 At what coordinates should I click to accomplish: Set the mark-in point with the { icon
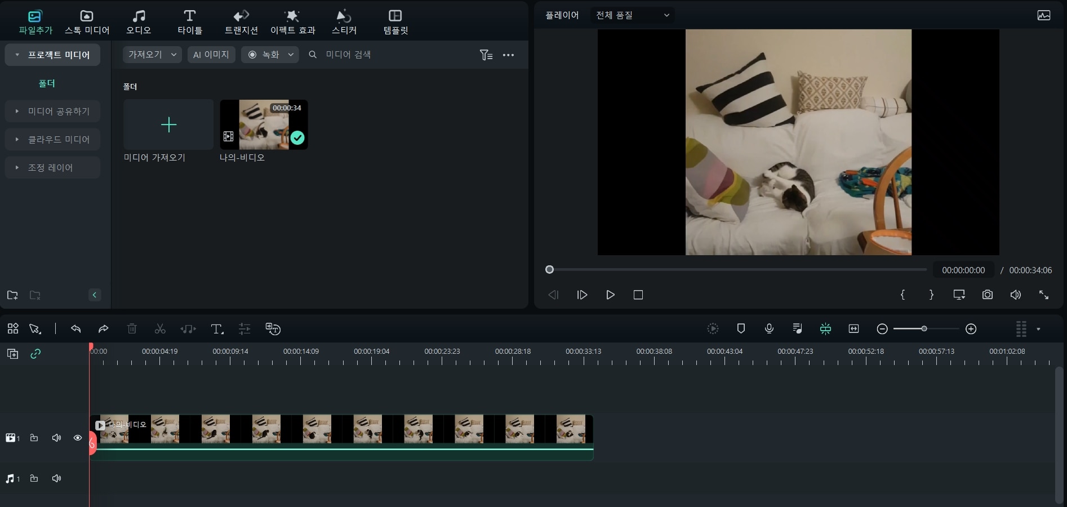pos(902,295)
